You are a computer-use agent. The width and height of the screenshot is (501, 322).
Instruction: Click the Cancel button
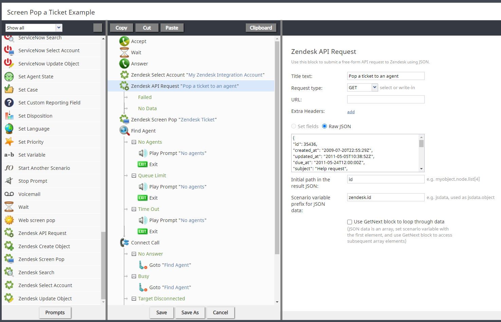pos(221,313)
